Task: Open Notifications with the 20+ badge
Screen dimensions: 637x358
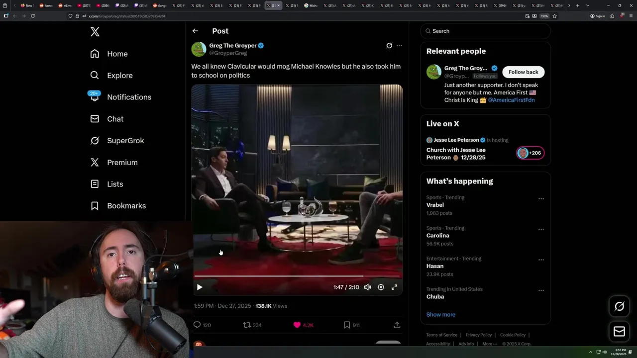Action: pyautogui.click(x=120, y=97)
